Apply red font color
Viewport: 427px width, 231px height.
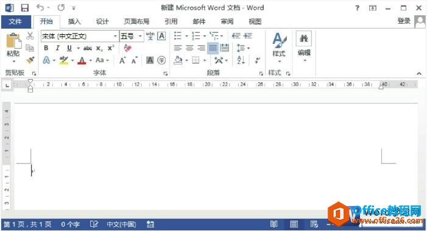tap(82, 60)
